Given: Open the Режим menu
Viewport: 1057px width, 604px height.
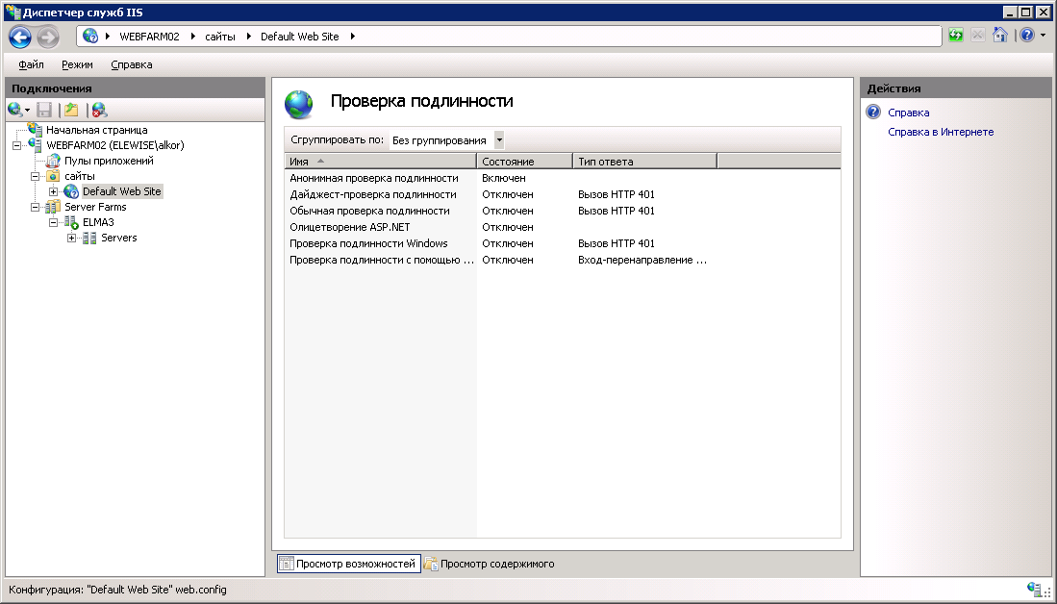Looking at the screenshot, I should tap(77, 64).
